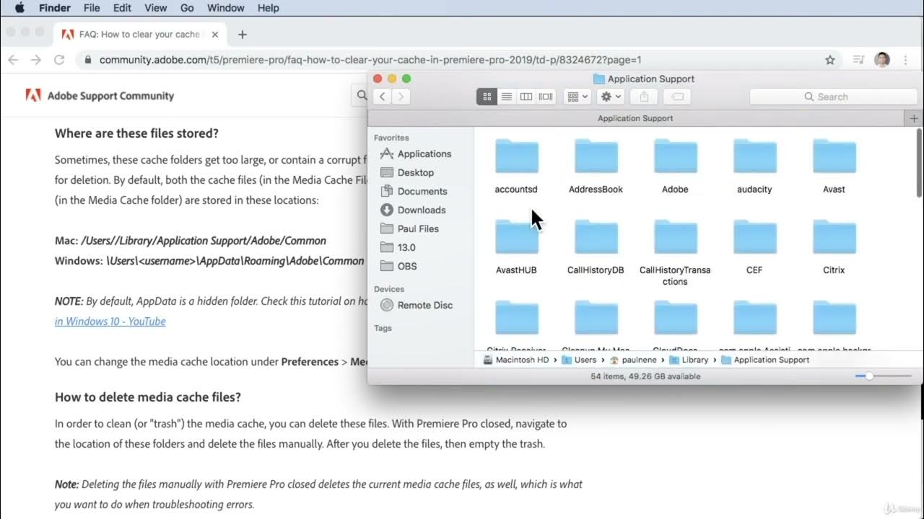The width and height of the screenshot is (924, 519).
Task: Open the Help menu
Action: [x=268, y=8]
